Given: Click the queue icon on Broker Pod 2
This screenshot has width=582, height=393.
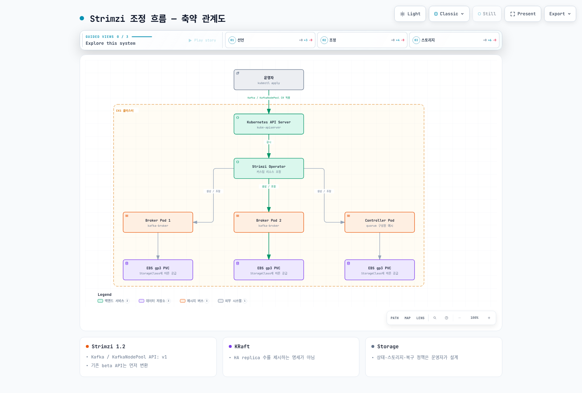Looking at the screenshot, I should point(238,216).
